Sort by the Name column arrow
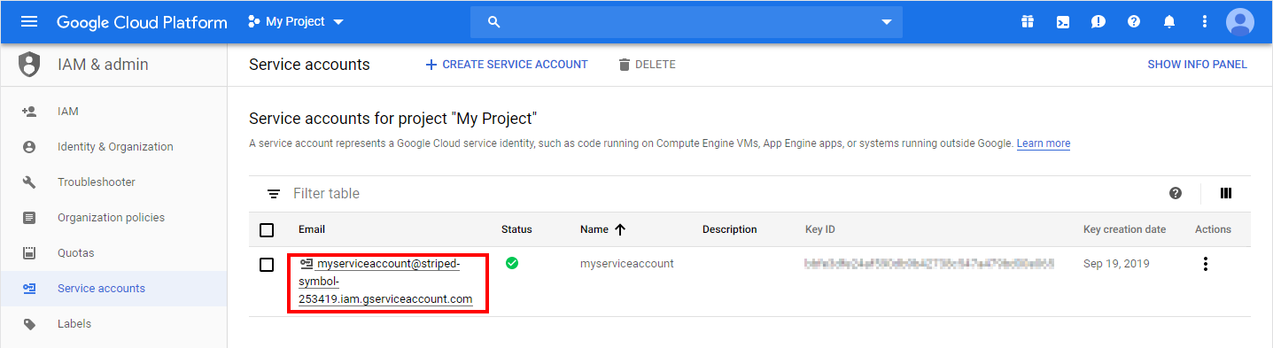The height and width of the screenshot is (348, 1273). coord(620,229)
